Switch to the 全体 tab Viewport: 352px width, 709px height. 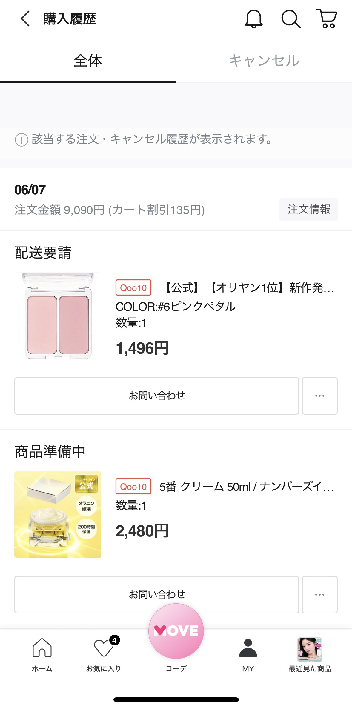(x=88, y=61)
